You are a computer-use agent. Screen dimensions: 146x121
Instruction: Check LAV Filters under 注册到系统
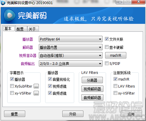point(115,86)
